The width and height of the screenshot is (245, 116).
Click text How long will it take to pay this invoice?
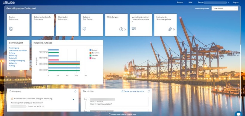27,103
